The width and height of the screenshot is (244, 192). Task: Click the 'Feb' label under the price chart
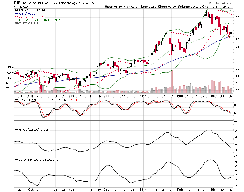point(180,96)
